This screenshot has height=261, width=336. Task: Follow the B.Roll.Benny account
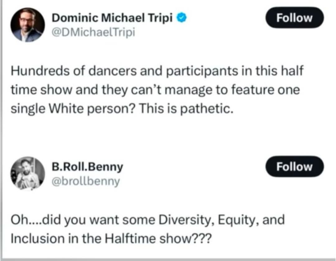coord(294,167)
